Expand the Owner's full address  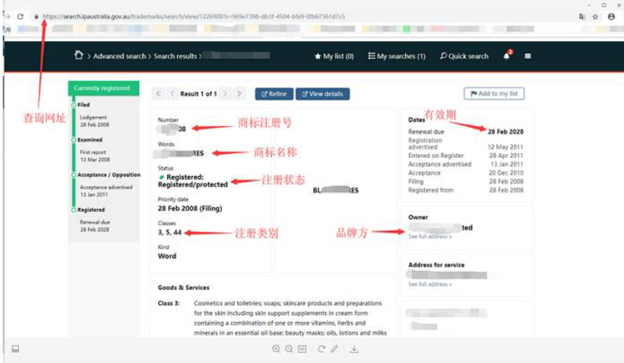pos(429,236)
